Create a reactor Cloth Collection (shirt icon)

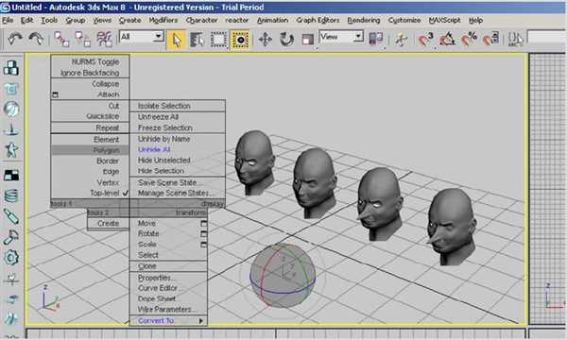click(11, 89)
